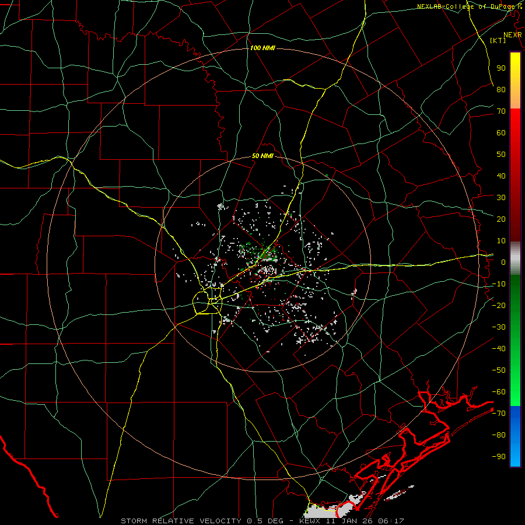Click the -60 scale value
The height and width of the screenshot is (525, 525).
click(499, 392)
